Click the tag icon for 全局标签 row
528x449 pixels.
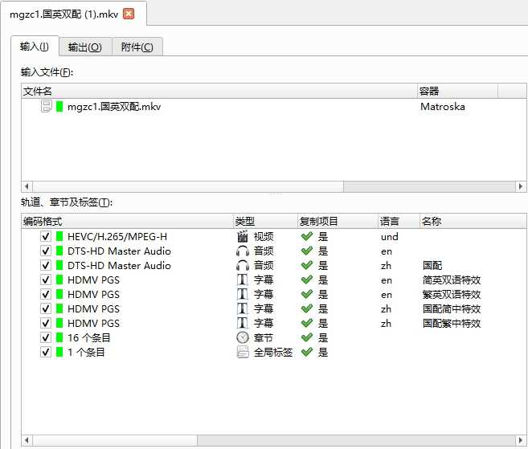point(243,352)
